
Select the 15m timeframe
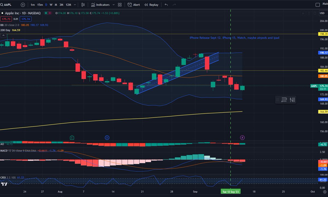pyautogui.click(x=40, y=5)
